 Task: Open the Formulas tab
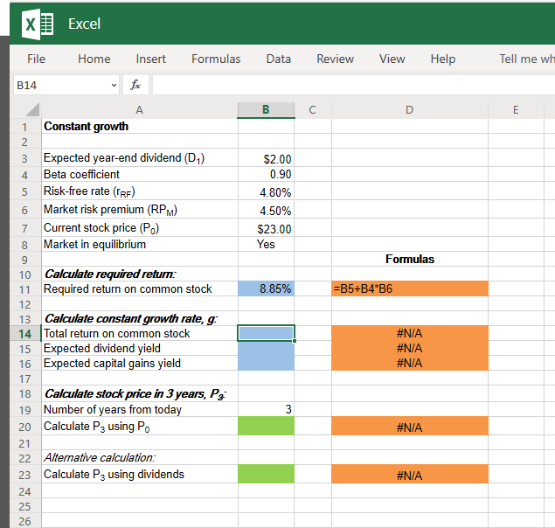pyautogui.click(x=216, y=59)
